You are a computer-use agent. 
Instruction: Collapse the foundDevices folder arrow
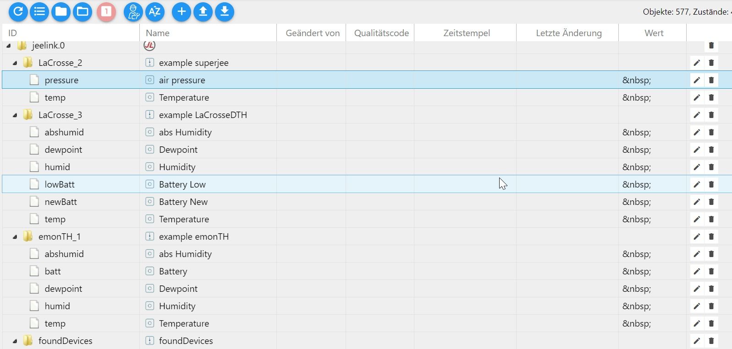coord(15,341)
